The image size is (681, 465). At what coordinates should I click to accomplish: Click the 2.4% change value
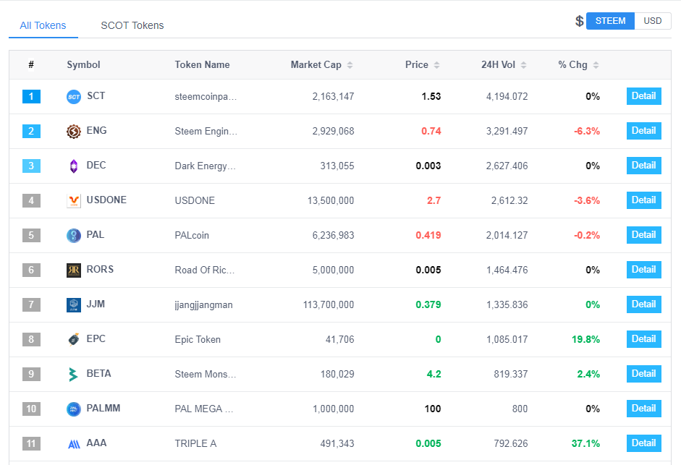588,375
